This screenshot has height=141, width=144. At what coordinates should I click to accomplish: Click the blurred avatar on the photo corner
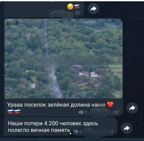click(x=12, y=23)
